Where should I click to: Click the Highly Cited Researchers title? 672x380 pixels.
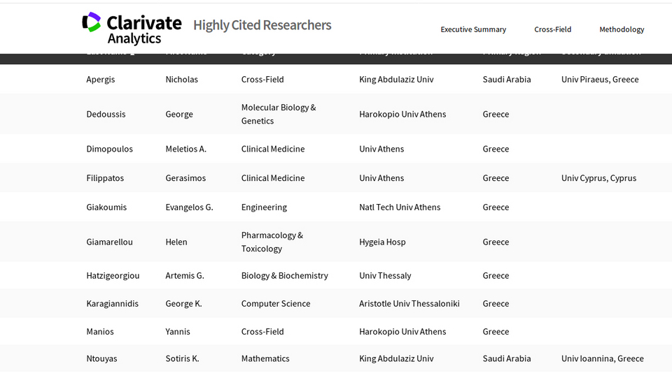pyautogui.click(x=262, y=25)
